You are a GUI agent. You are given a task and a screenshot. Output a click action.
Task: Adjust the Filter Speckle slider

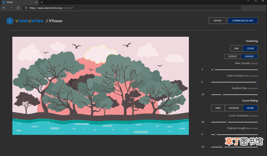tap(234, 70)
